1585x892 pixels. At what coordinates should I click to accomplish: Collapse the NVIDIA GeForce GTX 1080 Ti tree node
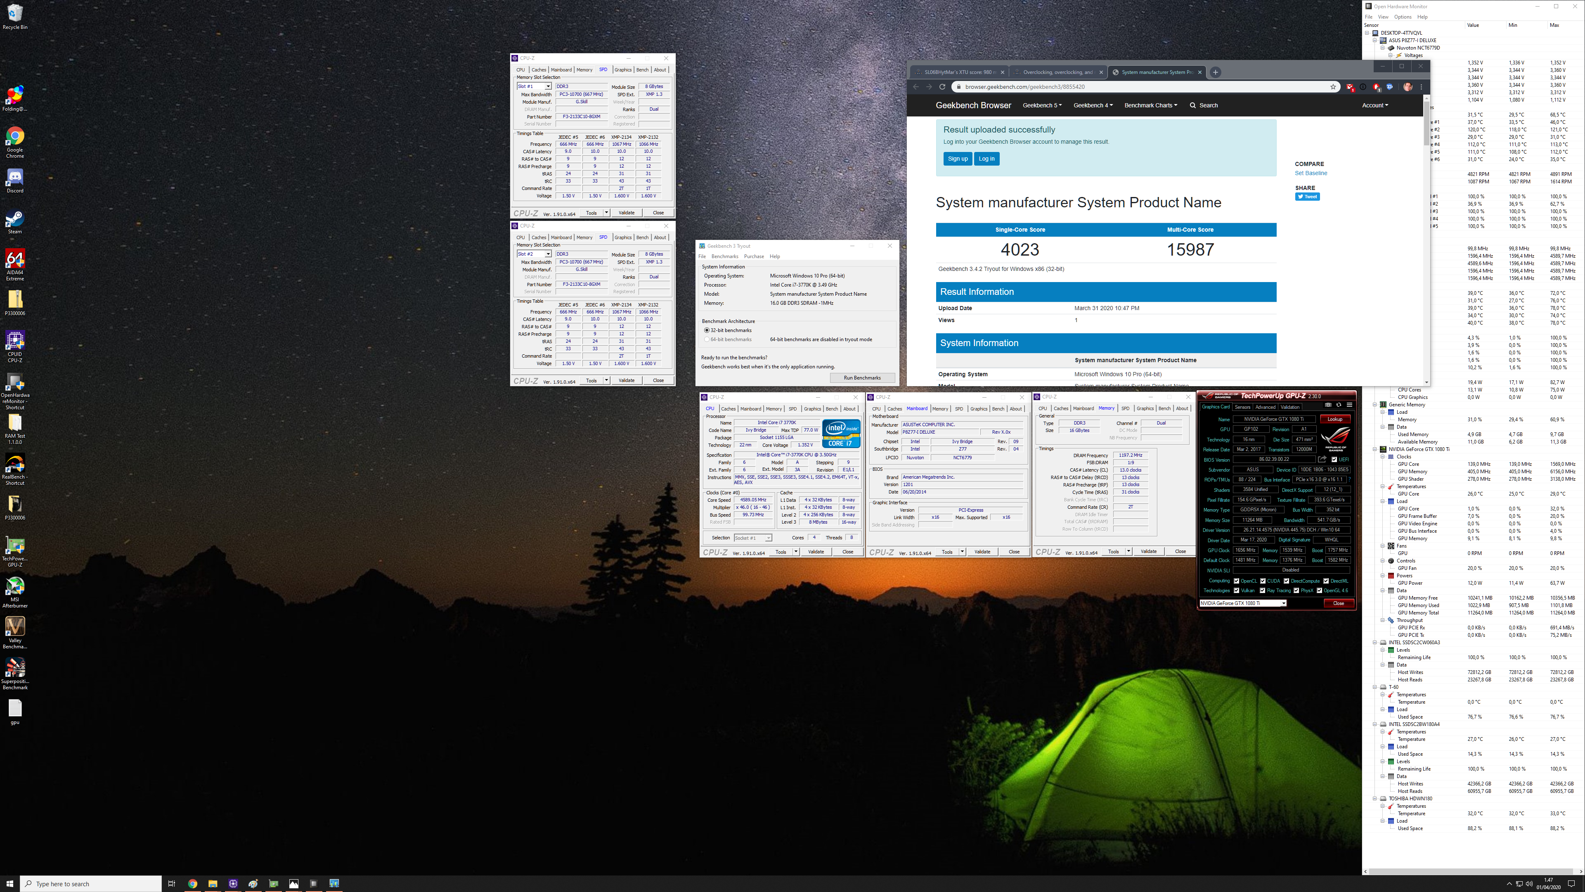tap(1375, 449)
